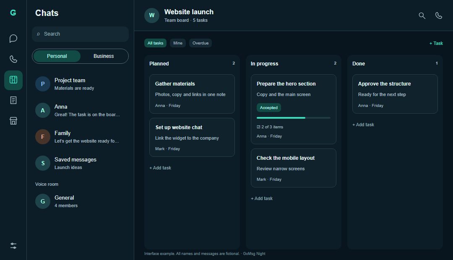Select the Overdue filter tab
Screen dimensions: 453x260
(200, 43)
